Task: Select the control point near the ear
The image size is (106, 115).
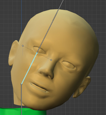Action: (x=23, y=46)
